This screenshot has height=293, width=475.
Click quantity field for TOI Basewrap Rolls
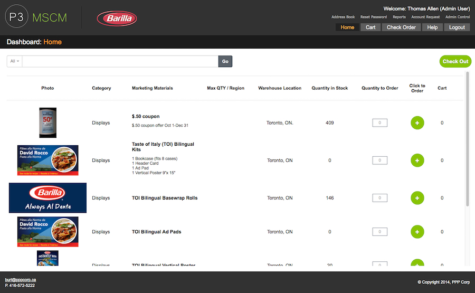point(379,198)
